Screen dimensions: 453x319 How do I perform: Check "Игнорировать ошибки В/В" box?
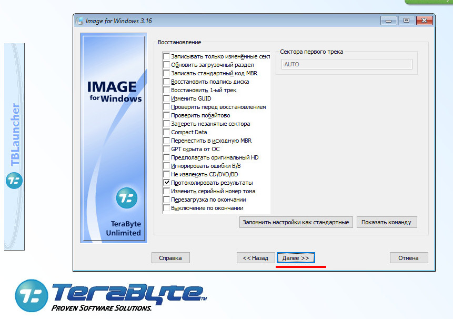click(167, 166)
